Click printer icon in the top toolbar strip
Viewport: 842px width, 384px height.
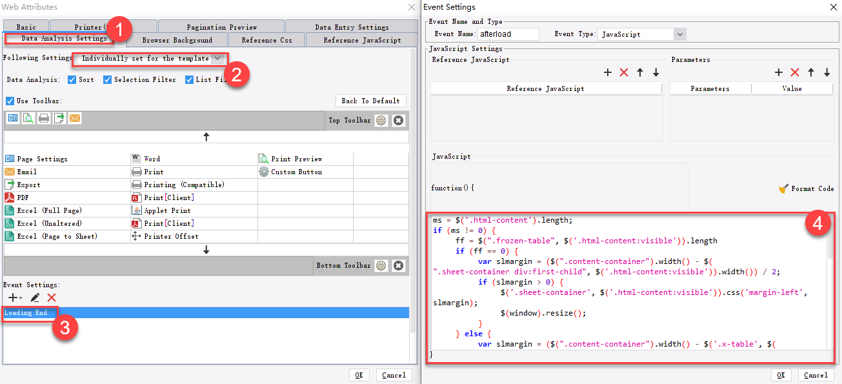(x=44, y=118)
